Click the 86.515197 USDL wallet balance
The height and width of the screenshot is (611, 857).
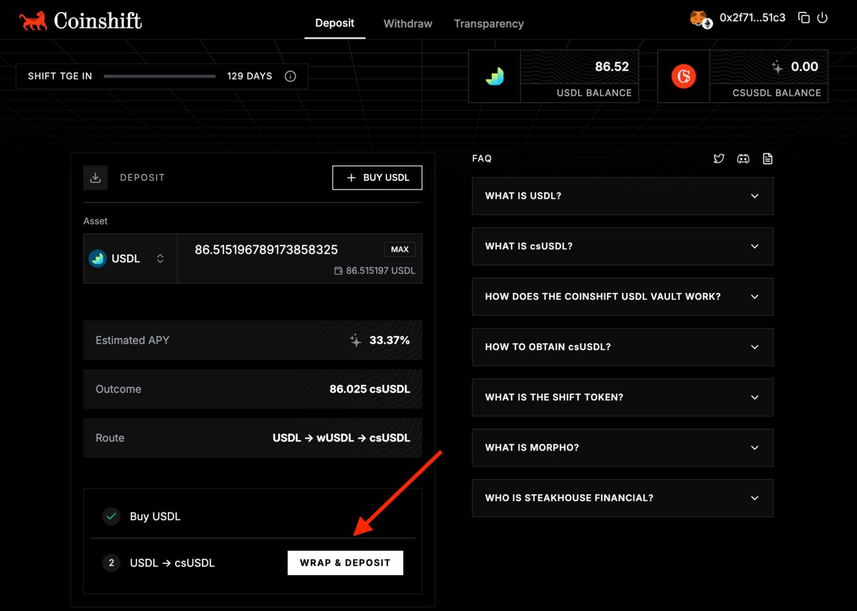[x=381, y=271]
